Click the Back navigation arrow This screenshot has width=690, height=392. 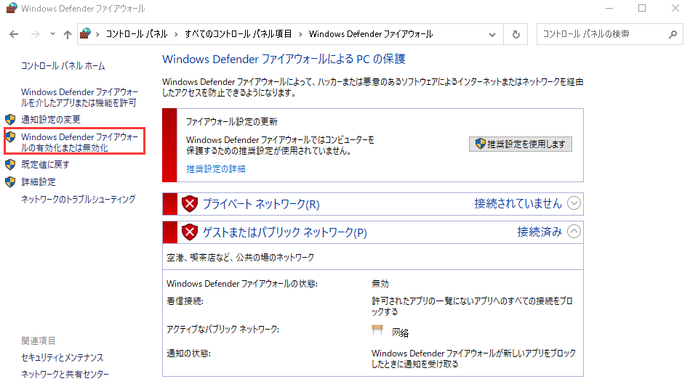[x=14, y=34]
